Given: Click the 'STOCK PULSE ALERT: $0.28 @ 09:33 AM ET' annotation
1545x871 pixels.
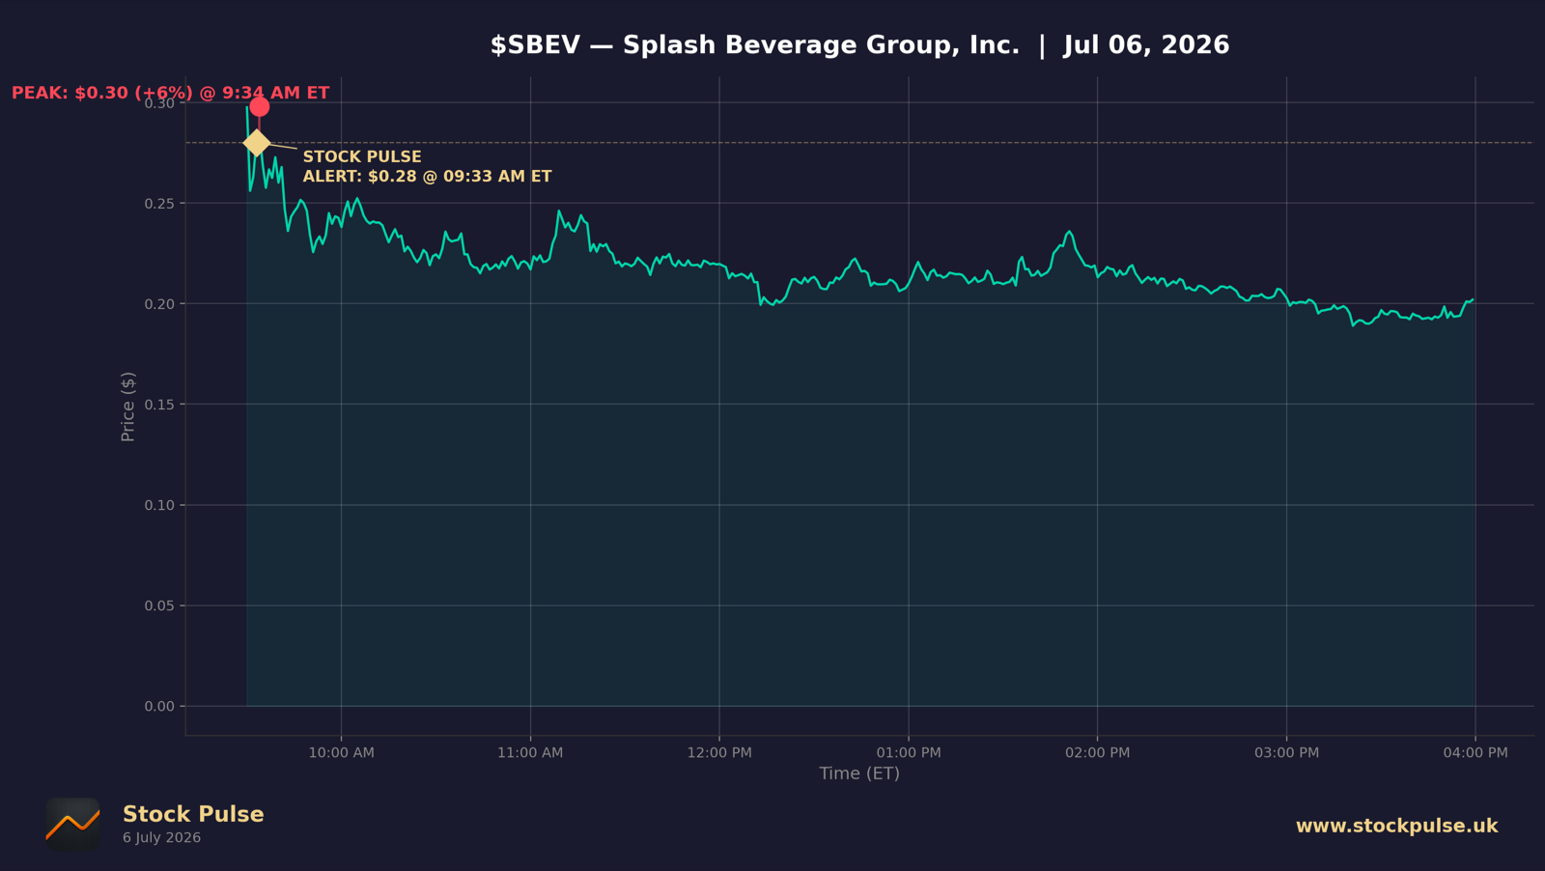Looking at the screenshot, I should [427, 166].
